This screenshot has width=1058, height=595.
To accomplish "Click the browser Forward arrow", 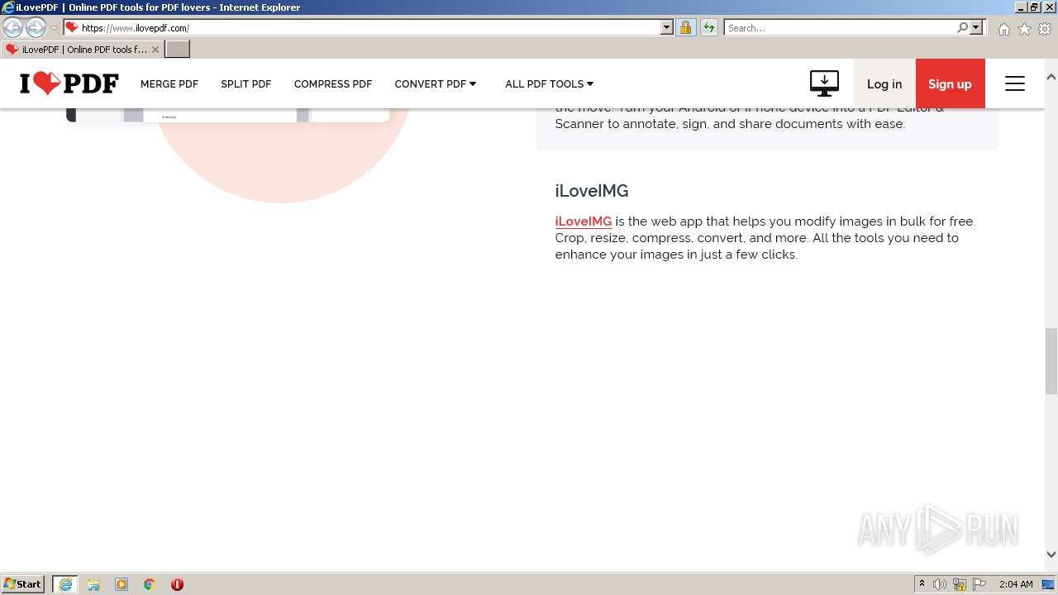I will [x=36, y=27].
